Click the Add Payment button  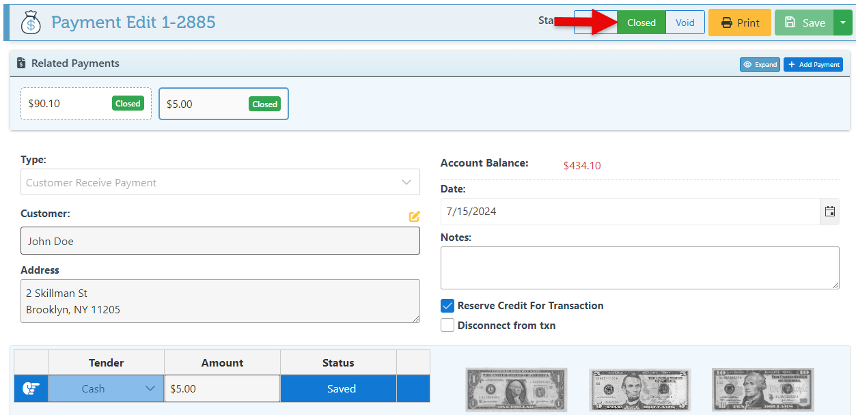click(x=813, y=64)
